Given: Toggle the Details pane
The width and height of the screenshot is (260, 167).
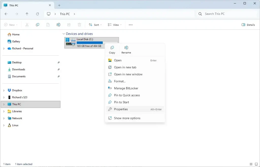Looking at the screenshot, I should click(248, 25).
